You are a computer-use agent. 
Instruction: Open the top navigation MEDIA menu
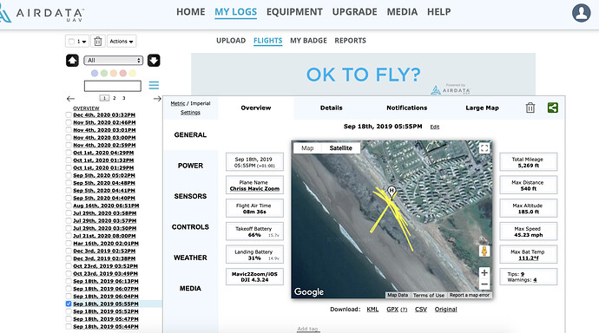pyautogui.click(x=402, y=12)
